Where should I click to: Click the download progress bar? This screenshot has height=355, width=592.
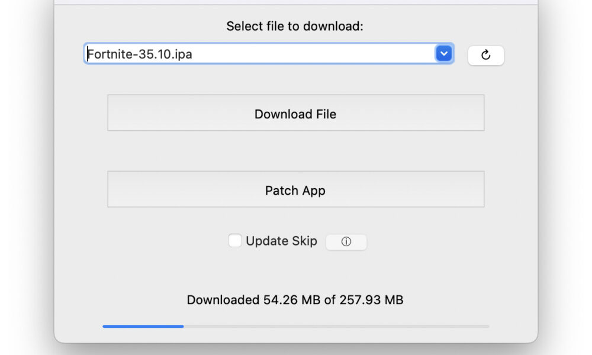tap(295, 327)
